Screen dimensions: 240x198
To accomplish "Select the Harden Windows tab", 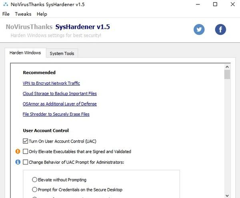I will tap(25, 53).
